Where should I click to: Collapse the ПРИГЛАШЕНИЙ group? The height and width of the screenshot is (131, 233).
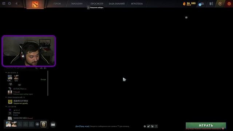click(6, 98)
